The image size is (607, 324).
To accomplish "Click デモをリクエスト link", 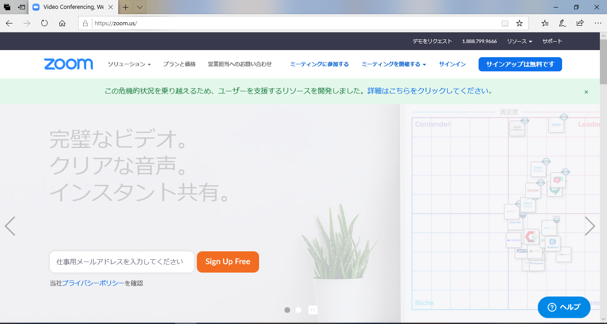I will pos(432,41).
